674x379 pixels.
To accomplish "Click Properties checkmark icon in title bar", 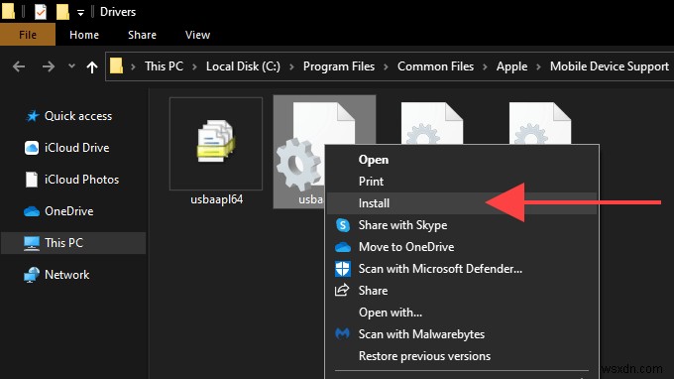I will pos(41,12).
